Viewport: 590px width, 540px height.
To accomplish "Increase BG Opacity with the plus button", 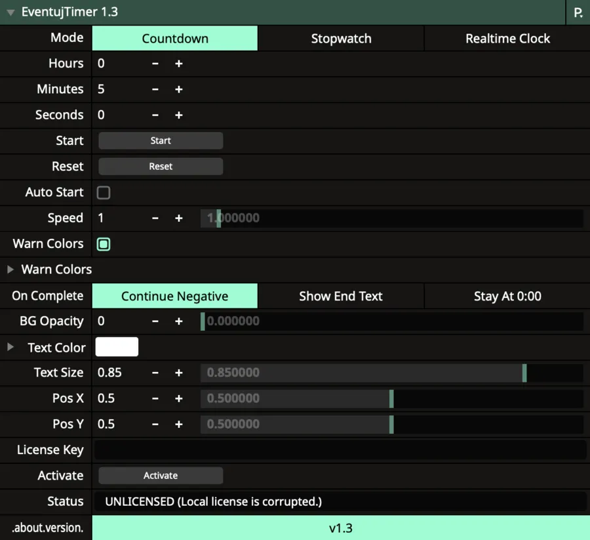I will click(x=179, y=322).
